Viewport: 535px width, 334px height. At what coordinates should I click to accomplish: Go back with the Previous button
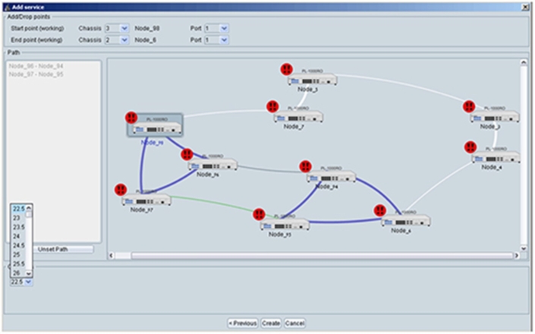(242, 323)
